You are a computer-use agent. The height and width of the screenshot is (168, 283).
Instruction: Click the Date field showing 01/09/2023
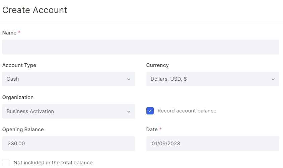coord(213,144)
